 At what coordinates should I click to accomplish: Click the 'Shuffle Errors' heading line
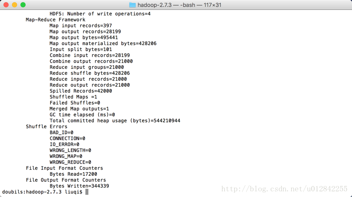click(46, 127)
